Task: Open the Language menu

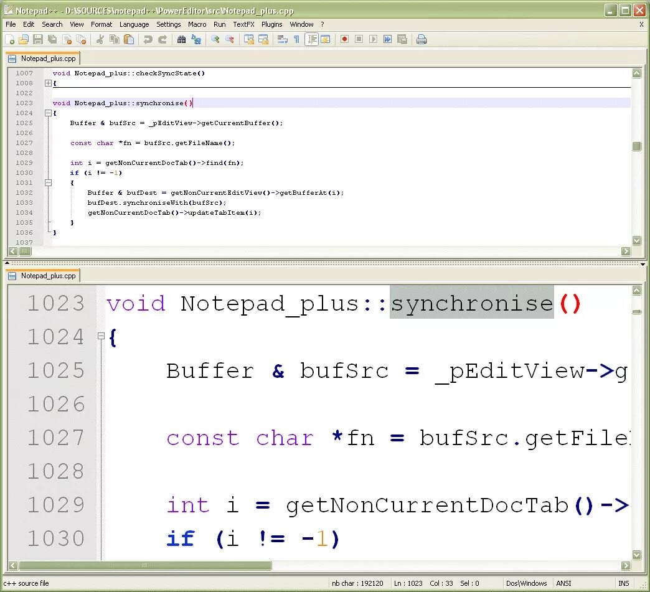Action: 134,24
